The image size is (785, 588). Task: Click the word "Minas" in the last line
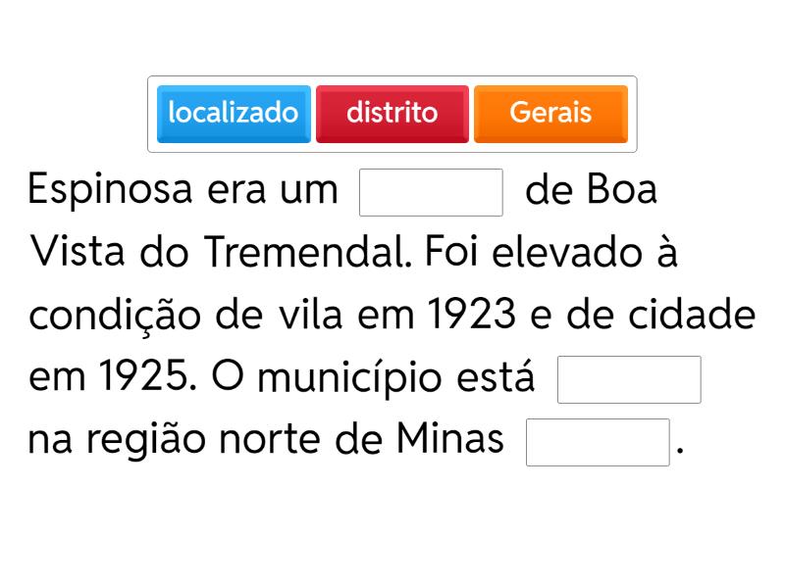click(x=449, y=441)
